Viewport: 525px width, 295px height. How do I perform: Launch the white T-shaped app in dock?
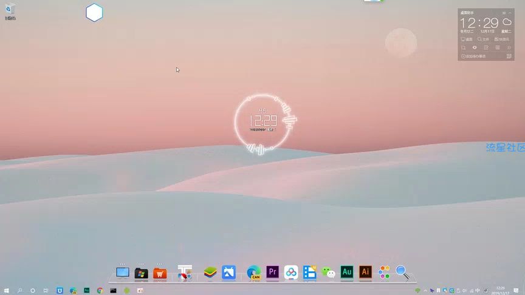point(185,273)
